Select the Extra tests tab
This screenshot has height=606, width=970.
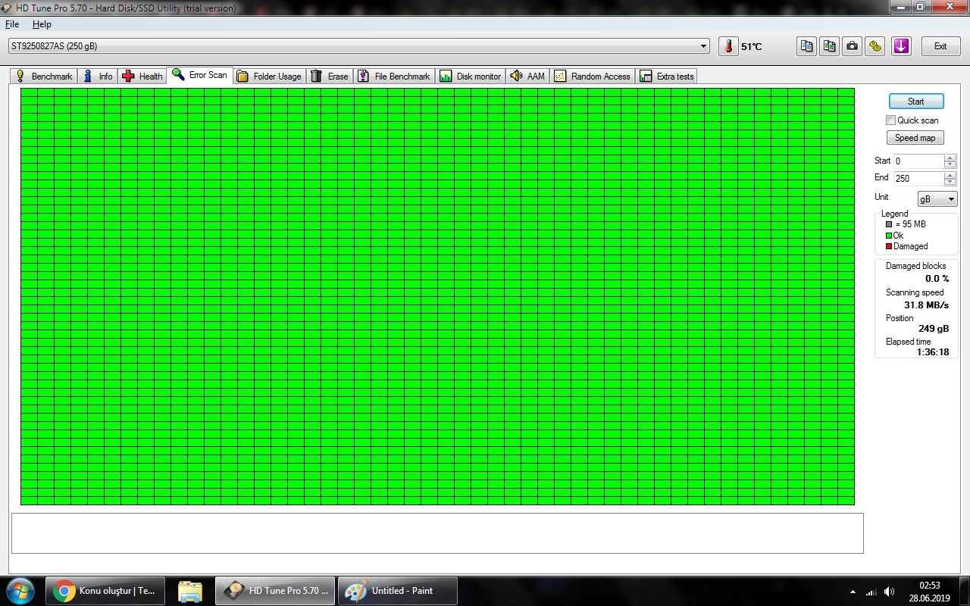click(667, 77)
